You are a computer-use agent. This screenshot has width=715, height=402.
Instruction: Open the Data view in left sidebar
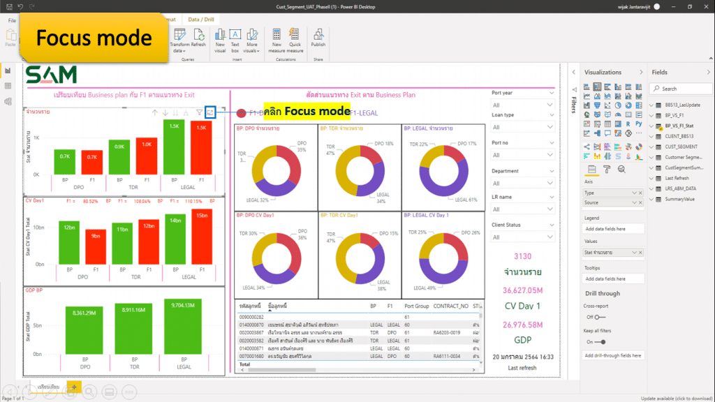tap(8, 85)
